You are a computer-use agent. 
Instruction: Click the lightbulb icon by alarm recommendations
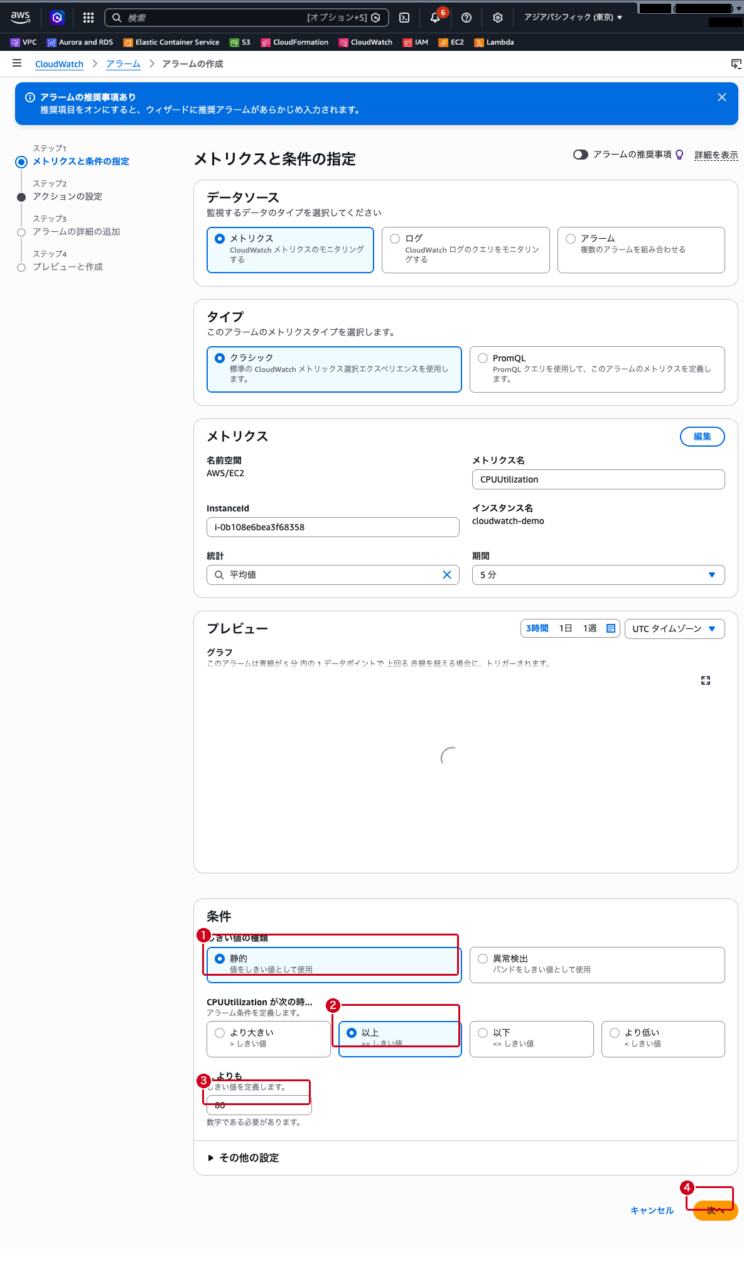pos(679,155)
